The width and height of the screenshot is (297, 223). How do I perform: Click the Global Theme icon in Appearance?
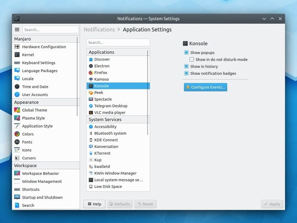[17, 110]
